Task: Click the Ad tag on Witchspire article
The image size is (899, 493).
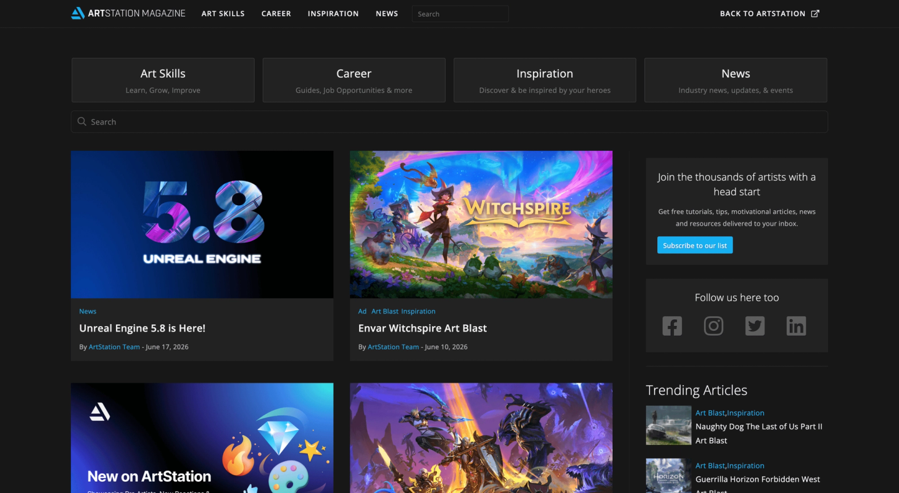Action: [x=362, y=311]
